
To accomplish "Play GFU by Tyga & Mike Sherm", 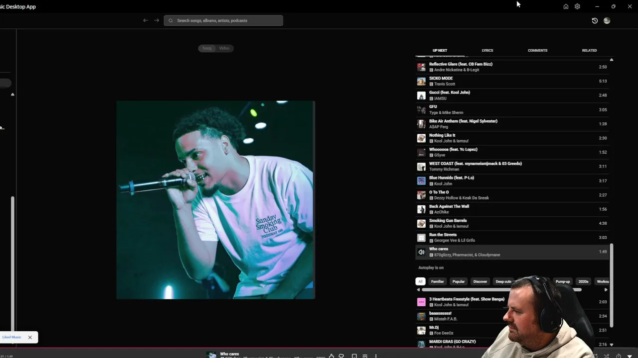I will [512, 109].
